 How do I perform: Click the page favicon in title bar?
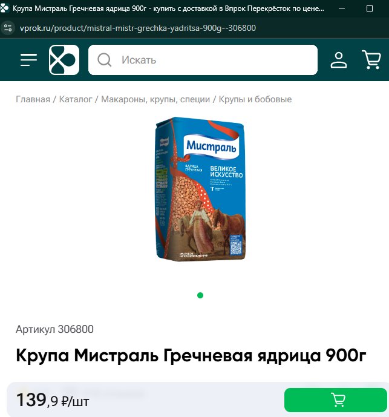[4, 8]
